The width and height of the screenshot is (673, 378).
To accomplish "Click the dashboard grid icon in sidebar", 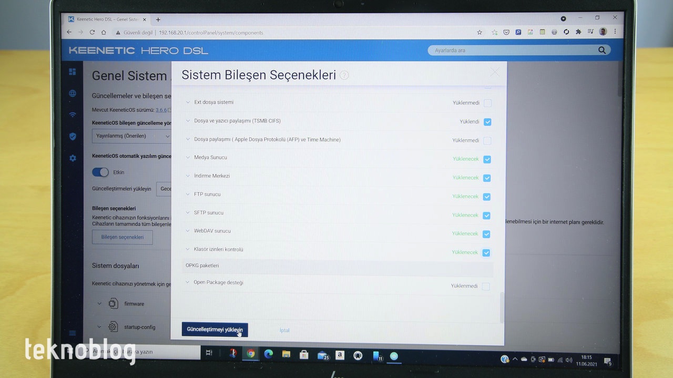I will 73,72.
